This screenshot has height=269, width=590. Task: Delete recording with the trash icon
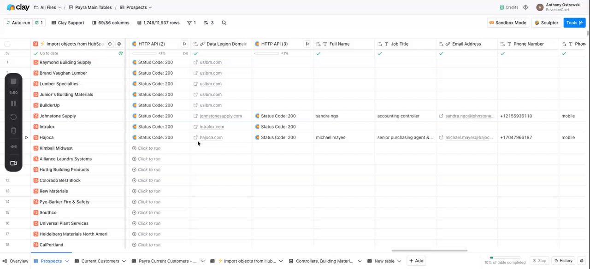pyautogui.click(x=13, y=131)
